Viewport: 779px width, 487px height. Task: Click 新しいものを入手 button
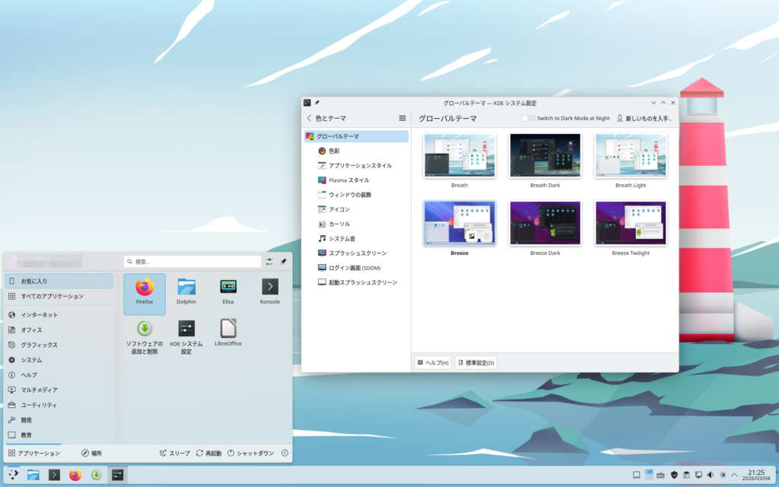pos(644,118)
